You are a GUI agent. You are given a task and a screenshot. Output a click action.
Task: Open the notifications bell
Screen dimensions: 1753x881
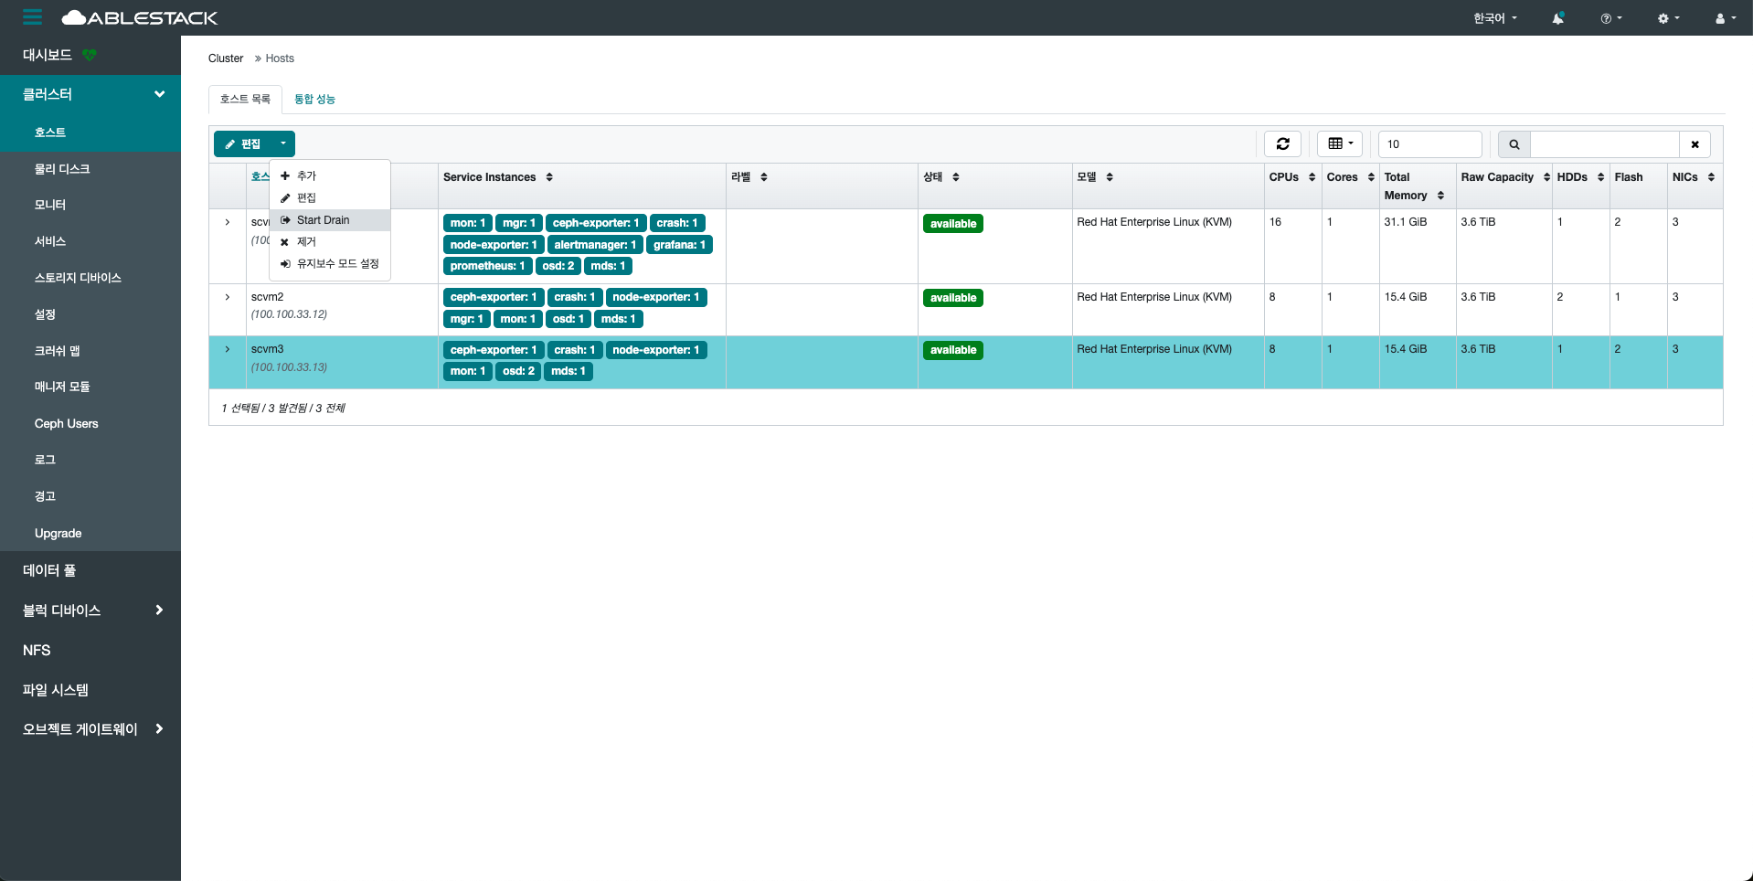[x=1557, y=18]
